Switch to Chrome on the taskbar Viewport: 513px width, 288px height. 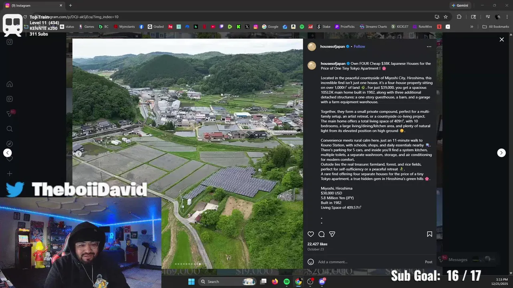point(299,282)
